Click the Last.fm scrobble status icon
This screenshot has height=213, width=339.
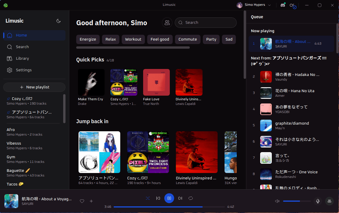pyautogui.click(x=293, y=6)
